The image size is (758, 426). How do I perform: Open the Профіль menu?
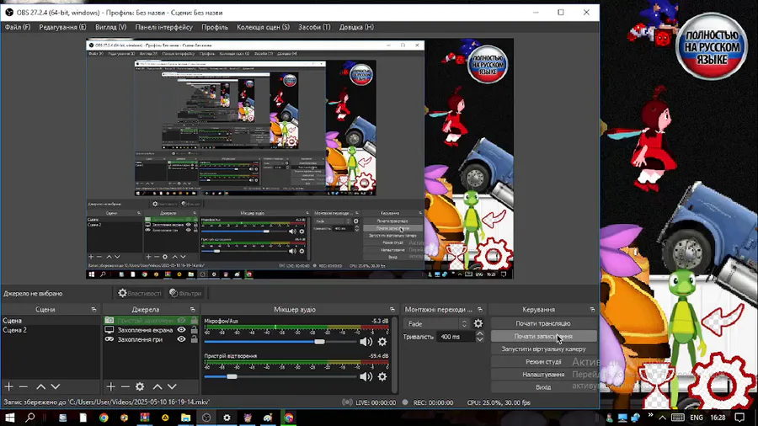click(x=215, y=27)
